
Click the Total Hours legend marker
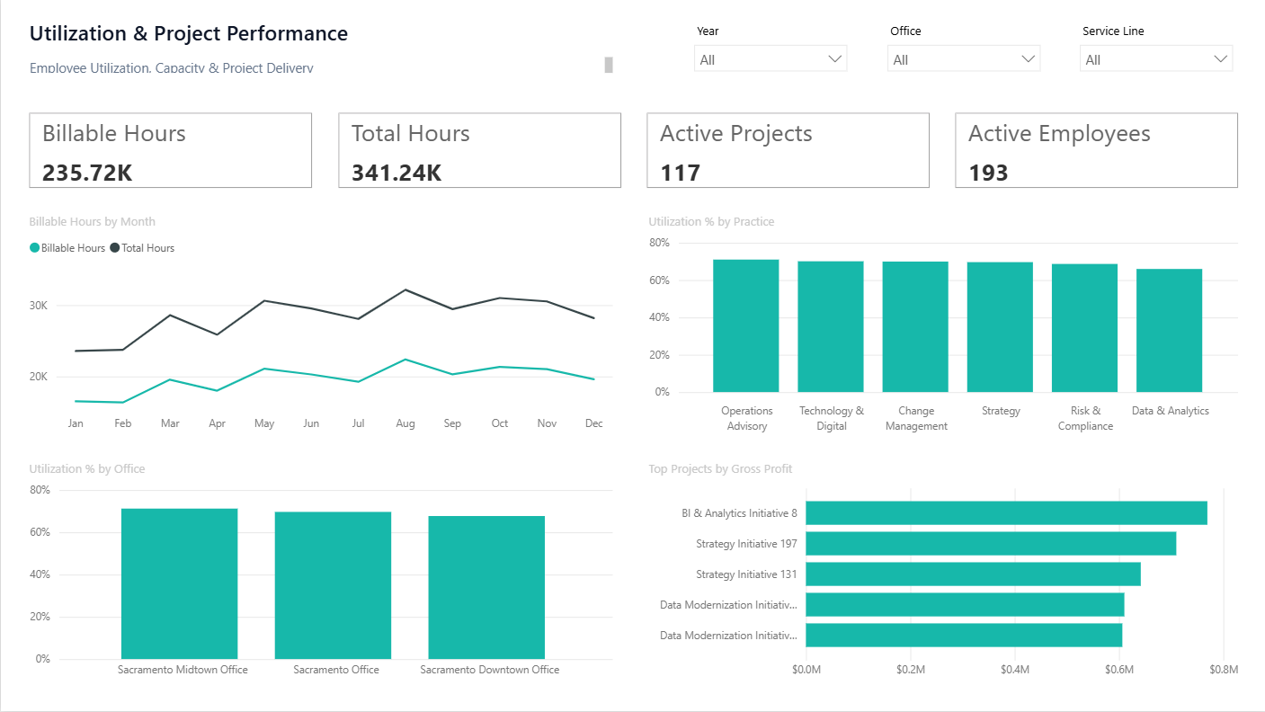coord(115,248)
